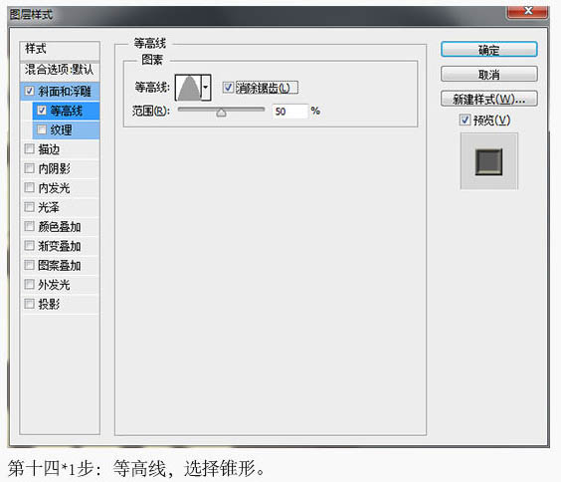Uncheck the 等高线 contour checkbox

pyautogui.click(x=42, y=111)
